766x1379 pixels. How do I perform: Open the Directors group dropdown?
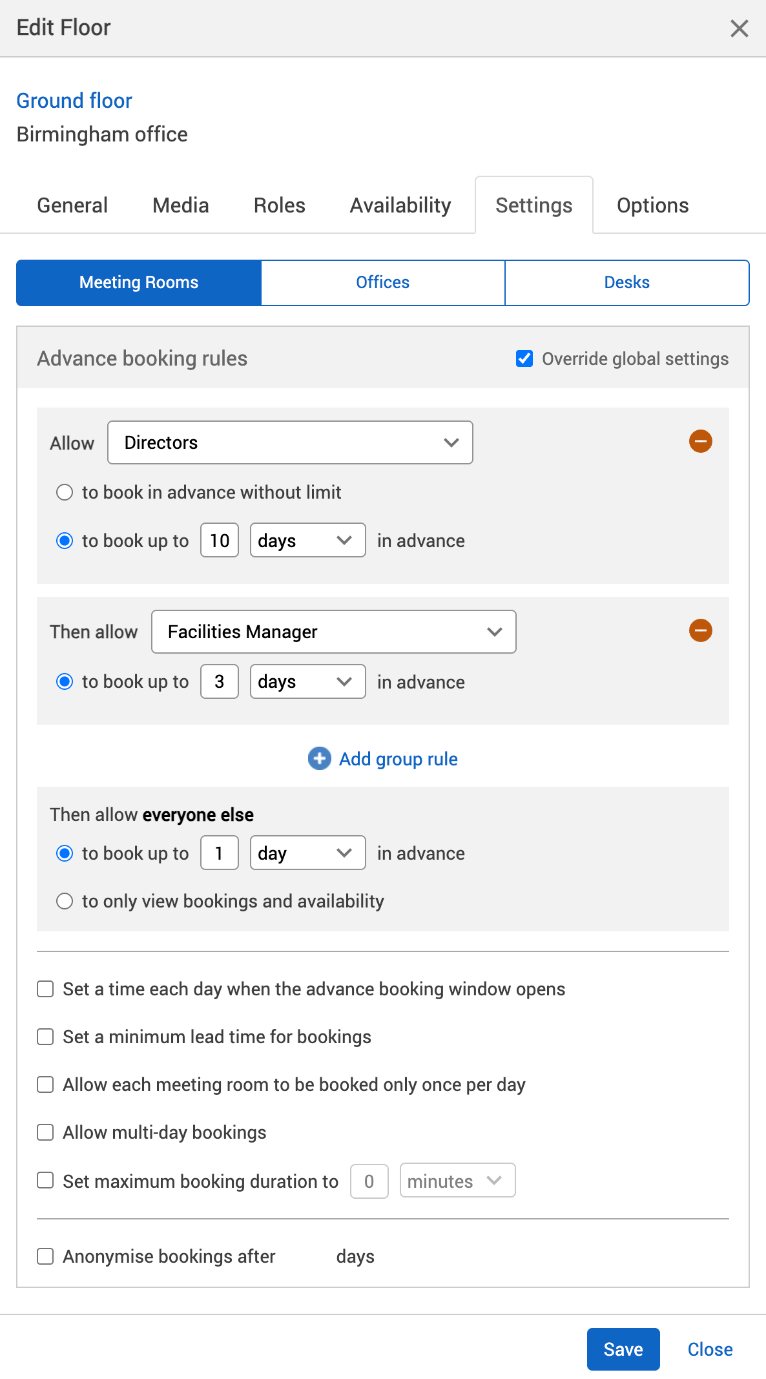coord(290,442)
